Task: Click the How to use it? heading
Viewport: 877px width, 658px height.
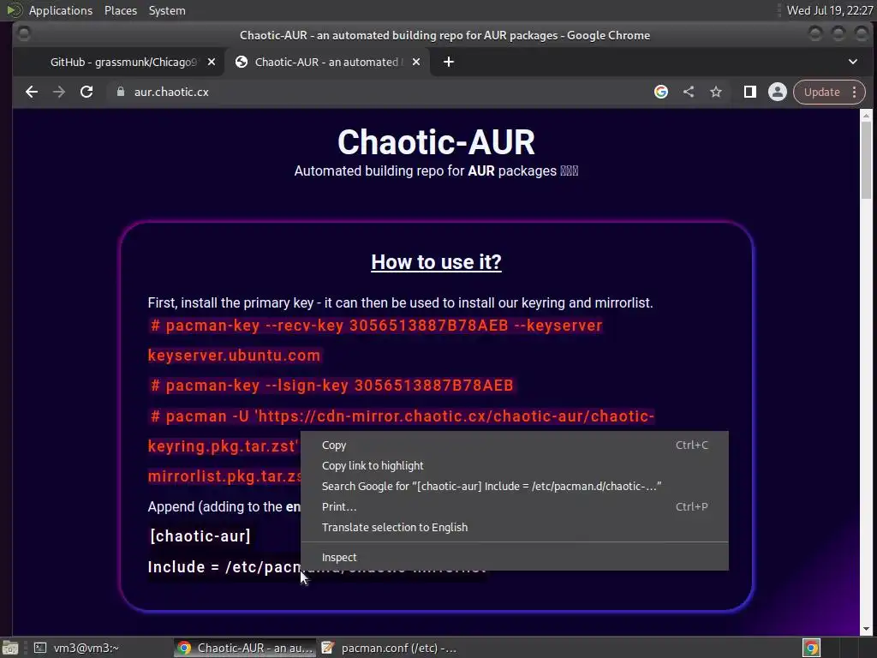Action: tap(436, 262)
